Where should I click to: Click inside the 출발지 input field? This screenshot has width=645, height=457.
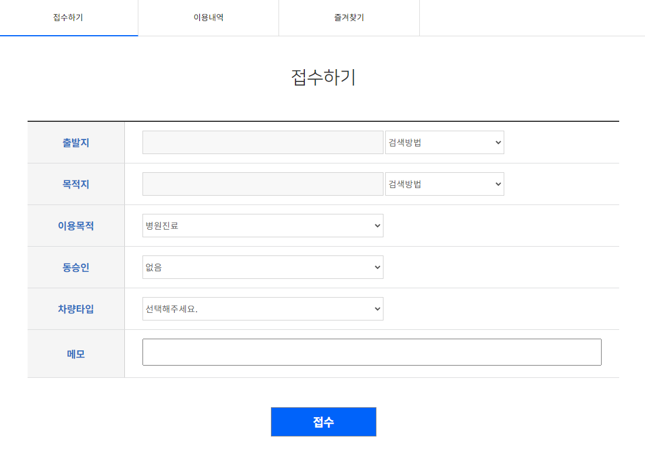tap(263, 142)
